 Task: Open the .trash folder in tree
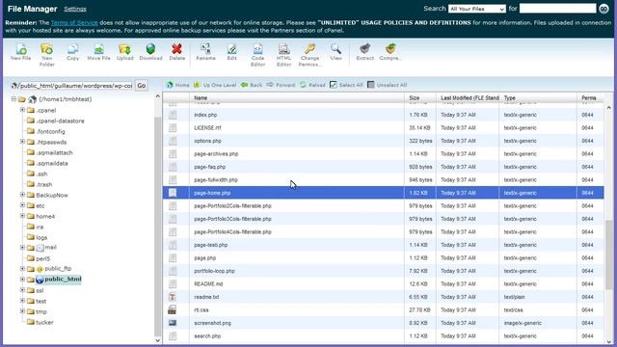44,184
